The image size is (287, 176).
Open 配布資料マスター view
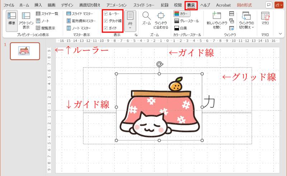tap(81, 21)
